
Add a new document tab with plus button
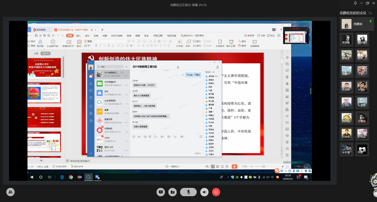tap(102, 30)
